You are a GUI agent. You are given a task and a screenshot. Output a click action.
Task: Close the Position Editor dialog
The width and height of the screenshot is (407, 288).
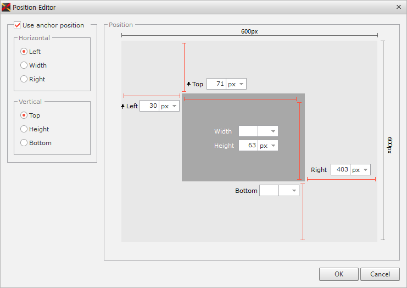(398, 7)
